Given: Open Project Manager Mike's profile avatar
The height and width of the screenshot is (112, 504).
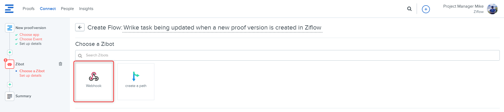Looking at the screenshot, I should [x=492, y=9].
